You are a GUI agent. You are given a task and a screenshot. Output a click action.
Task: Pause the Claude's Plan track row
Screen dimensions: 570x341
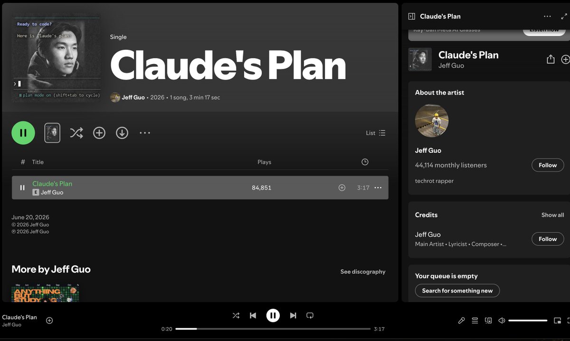click(x=22, y=188)
